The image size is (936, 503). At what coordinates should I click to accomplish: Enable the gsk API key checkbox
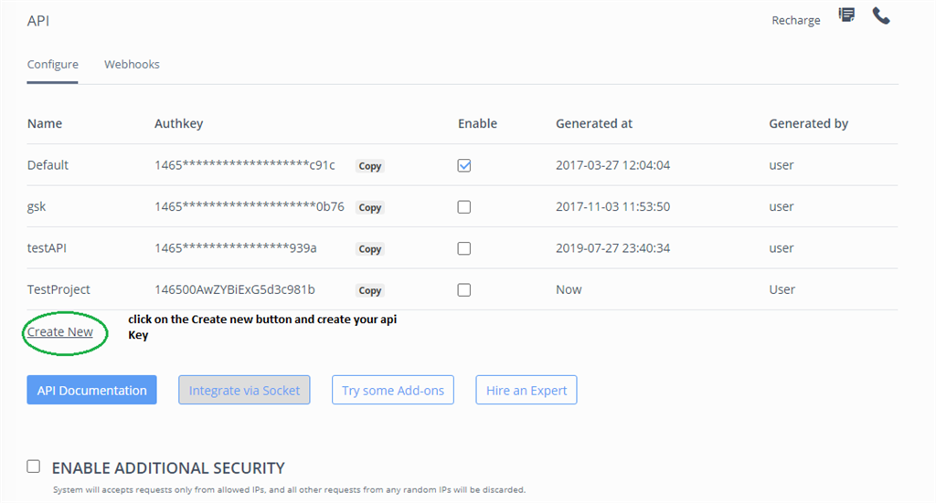[x=464, y=207]
